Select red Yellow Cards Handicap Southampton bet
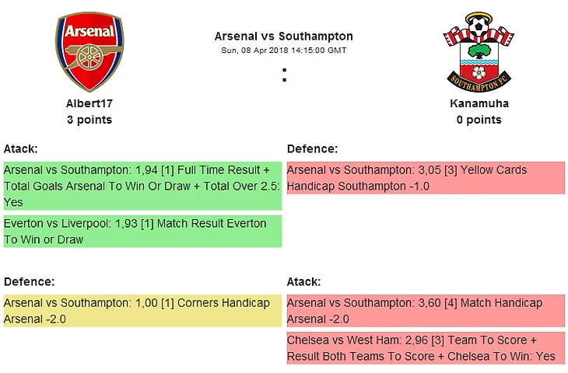568x373 pixels. [x=425, y=178]
